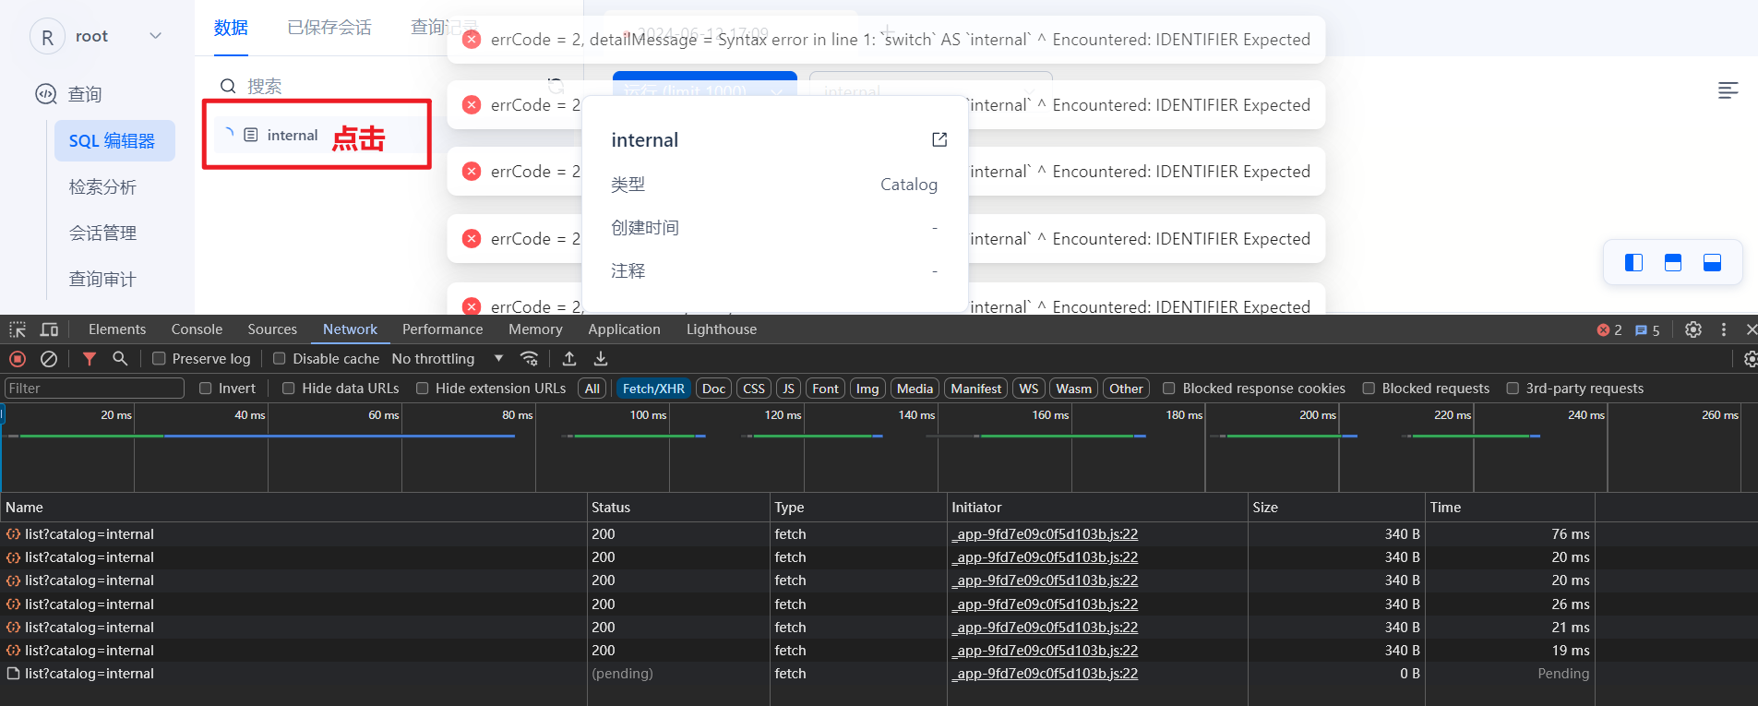This screenshot has height=706, width=1758.
Task: Export HAR file with the download icon
Action: coord(601,358)
